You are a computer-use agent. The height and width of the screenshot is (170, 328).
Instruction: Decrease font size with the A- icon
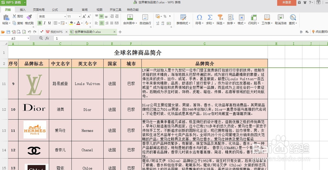click(89, 16)
